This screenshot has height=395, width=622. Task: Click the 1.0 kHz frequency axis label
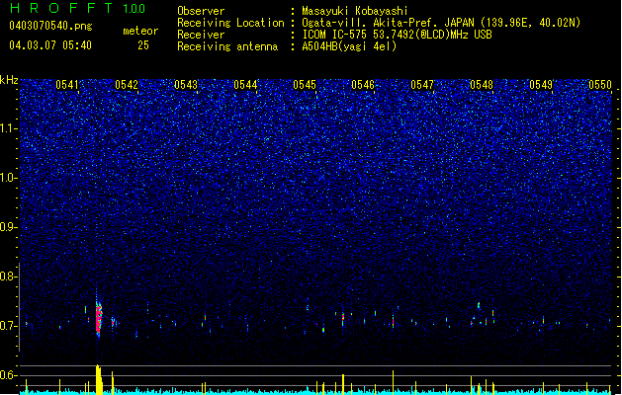pos(8,178)
